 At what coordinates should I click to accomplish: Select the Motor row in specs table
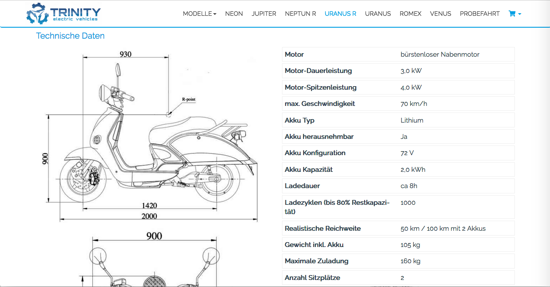pyautogui.click(x=398, y=54)
